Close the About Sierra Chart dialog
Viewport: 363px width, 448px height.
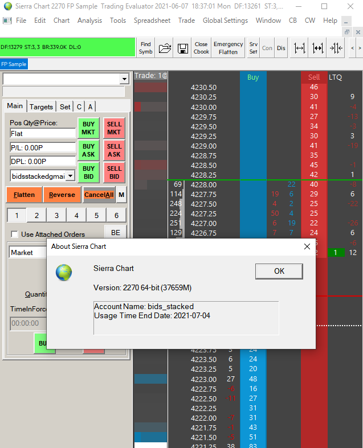pos(307,246)
